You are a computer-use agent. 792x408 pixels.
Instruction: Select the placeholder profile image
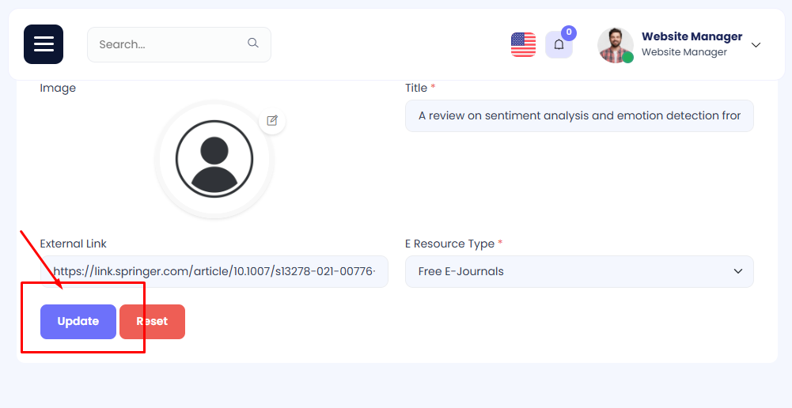pos(214,159)
